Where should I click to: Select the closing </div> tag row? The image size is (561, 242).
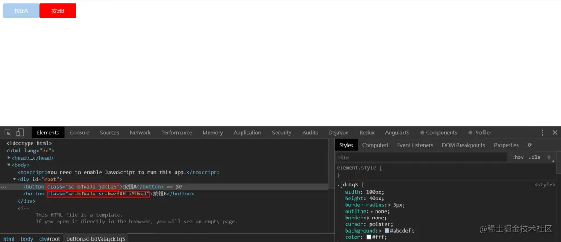[x=164, y=201]
